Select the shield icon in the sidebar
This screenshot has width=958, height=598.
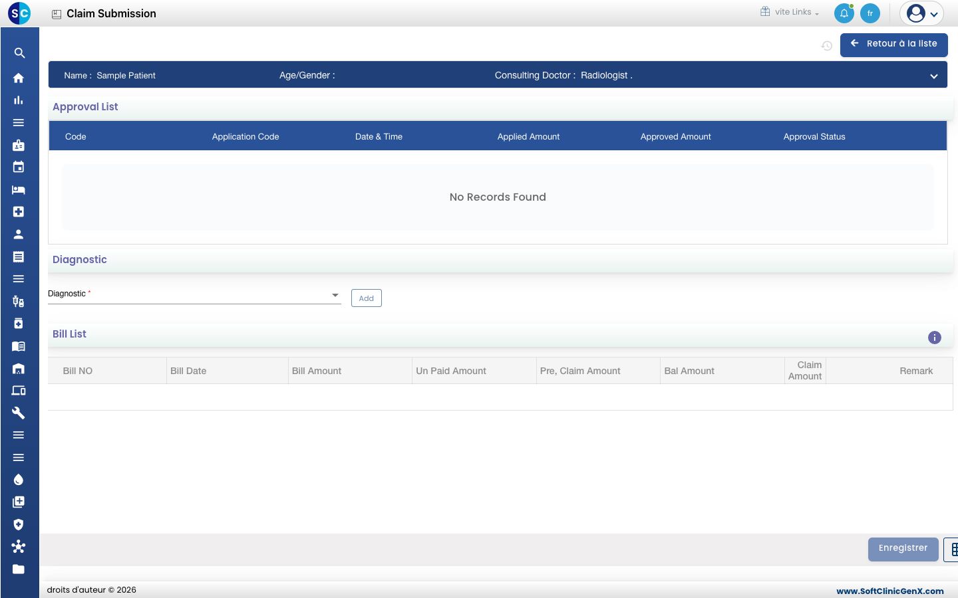pyautogui.click(x=19, y=524)
